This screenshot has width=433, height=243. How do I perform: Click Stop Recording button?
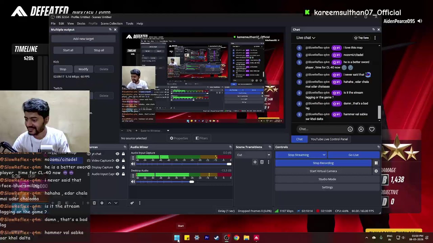[x=323, y=163]
